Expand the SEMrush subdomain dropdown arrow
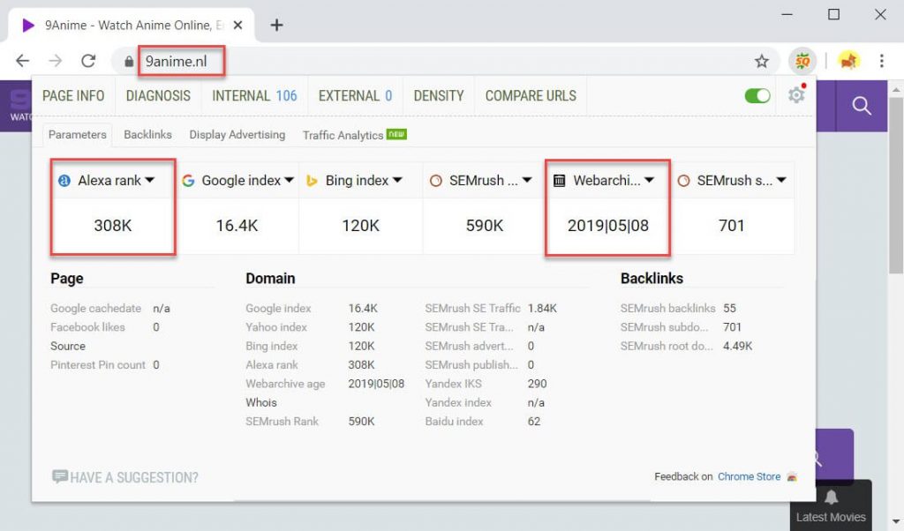 781,180
